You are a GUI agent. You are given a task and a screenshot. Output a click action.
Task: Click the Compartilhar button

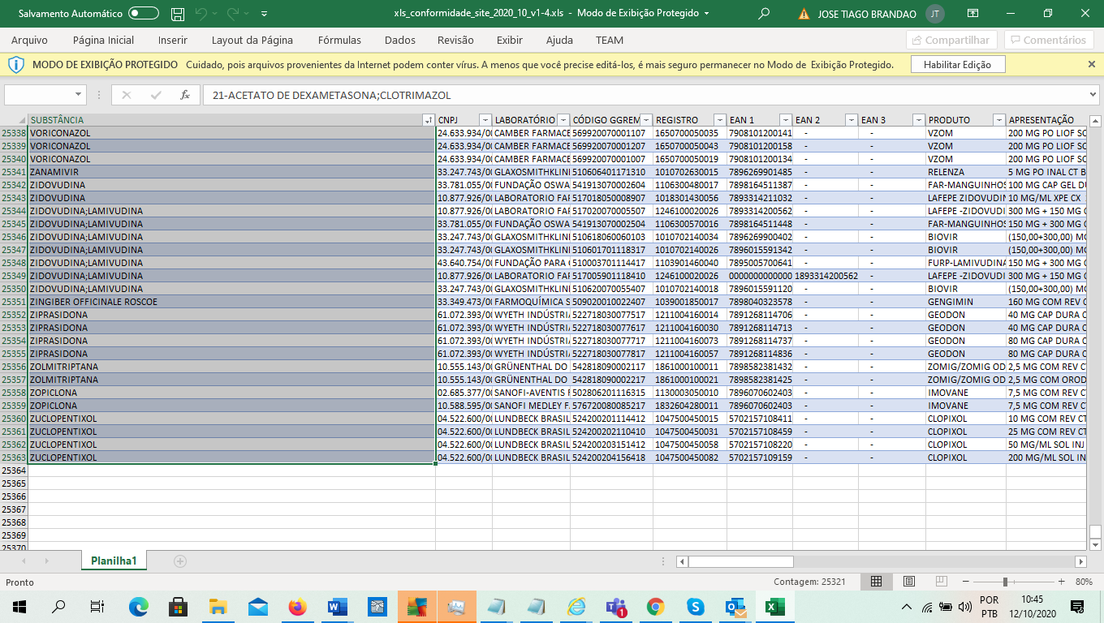[x=951, y=40]
